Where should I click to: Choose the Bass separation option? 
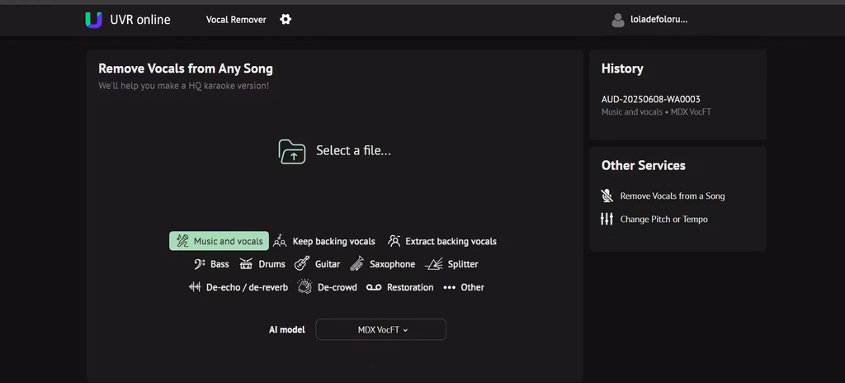point(210,264)
